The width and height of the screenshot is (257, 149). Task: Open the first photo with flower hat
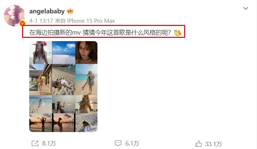click(41, 52)
